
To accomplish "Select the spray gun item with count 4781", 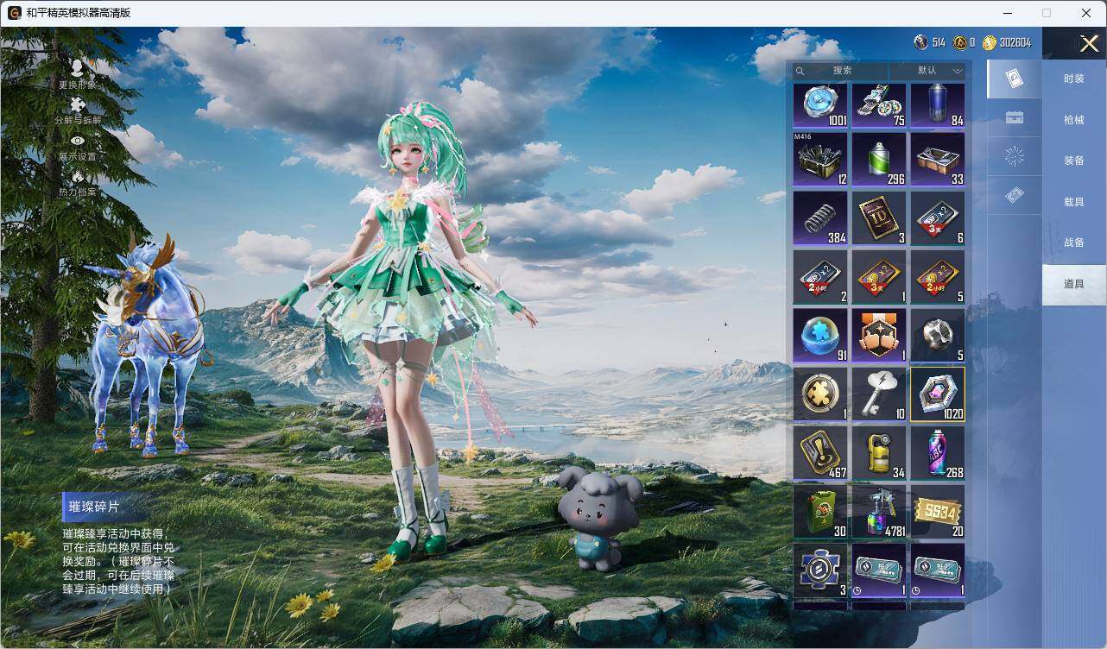I will coord(879,511).
